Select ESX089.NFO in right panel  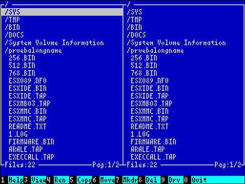tap(150, 81)
